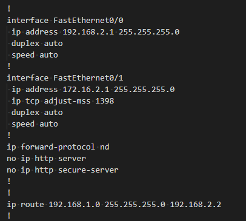
Task: Click the 'adjust-mss' keyword
Action: click(x=67, y=101)
